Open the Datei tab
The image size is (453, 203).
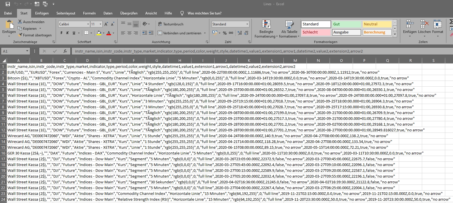click(x=8, y=13)
